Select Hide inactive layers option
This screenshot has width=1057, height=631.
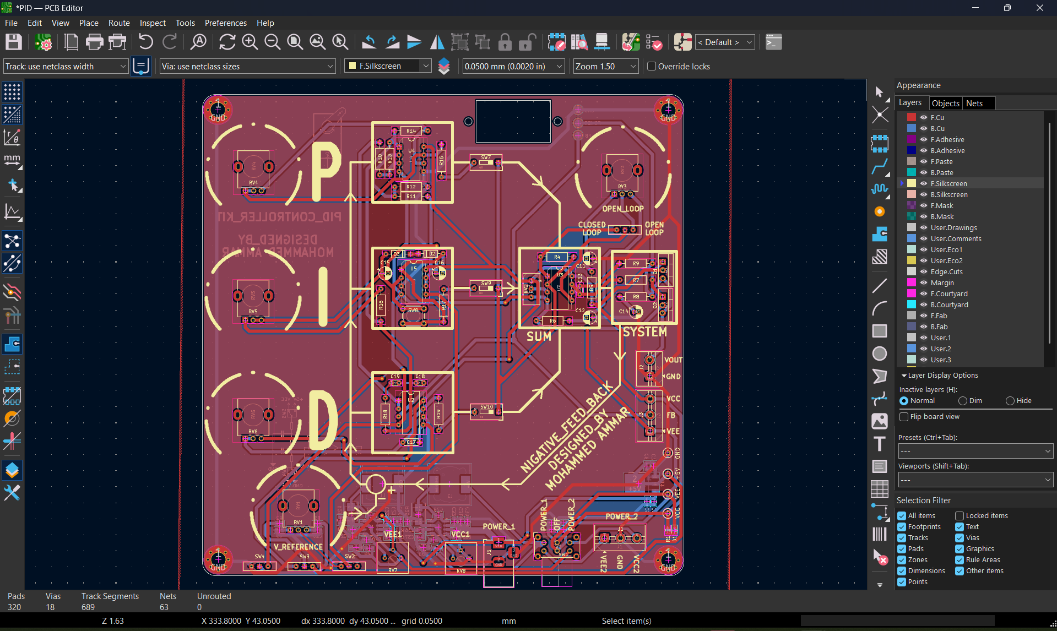1010,401
